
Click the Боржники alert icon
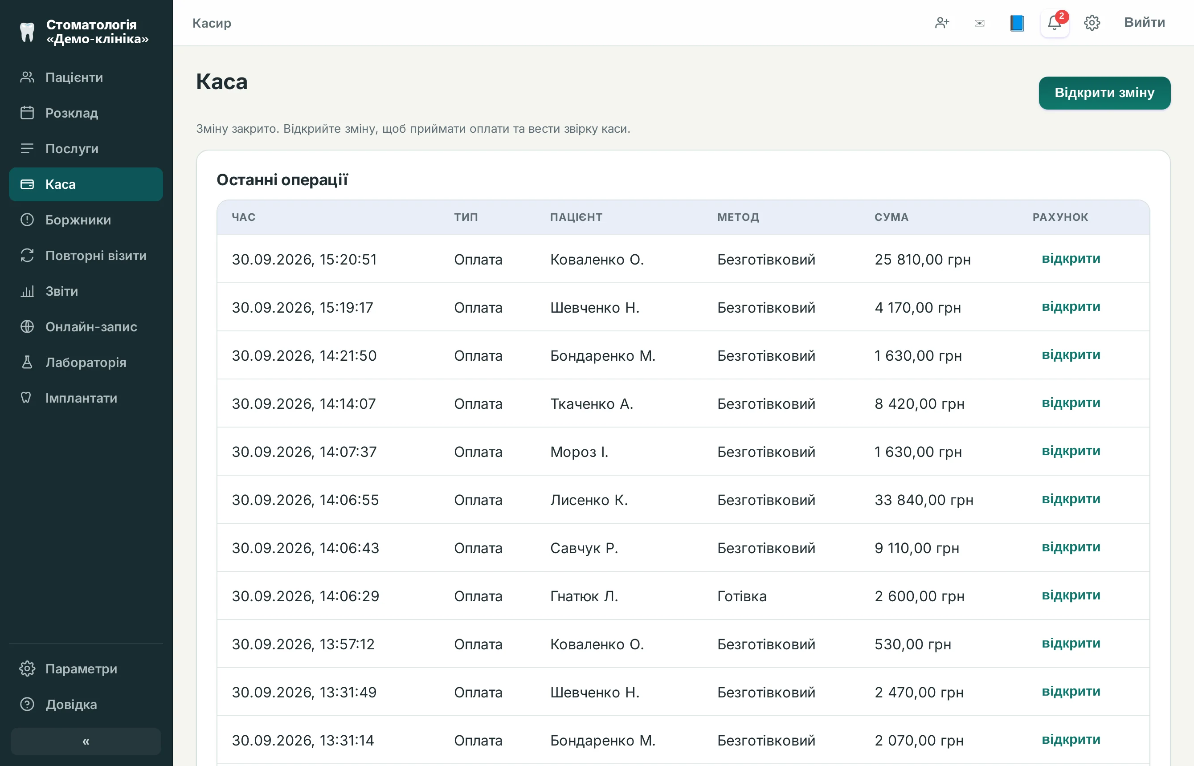click(27, 220)
